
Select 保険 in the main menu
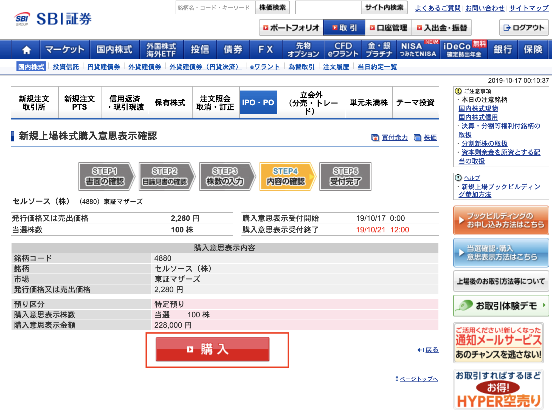coord(533,50)
